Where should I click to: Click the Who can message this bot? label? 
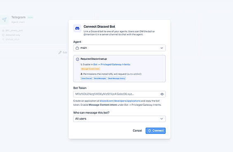(x=91, y=113)
